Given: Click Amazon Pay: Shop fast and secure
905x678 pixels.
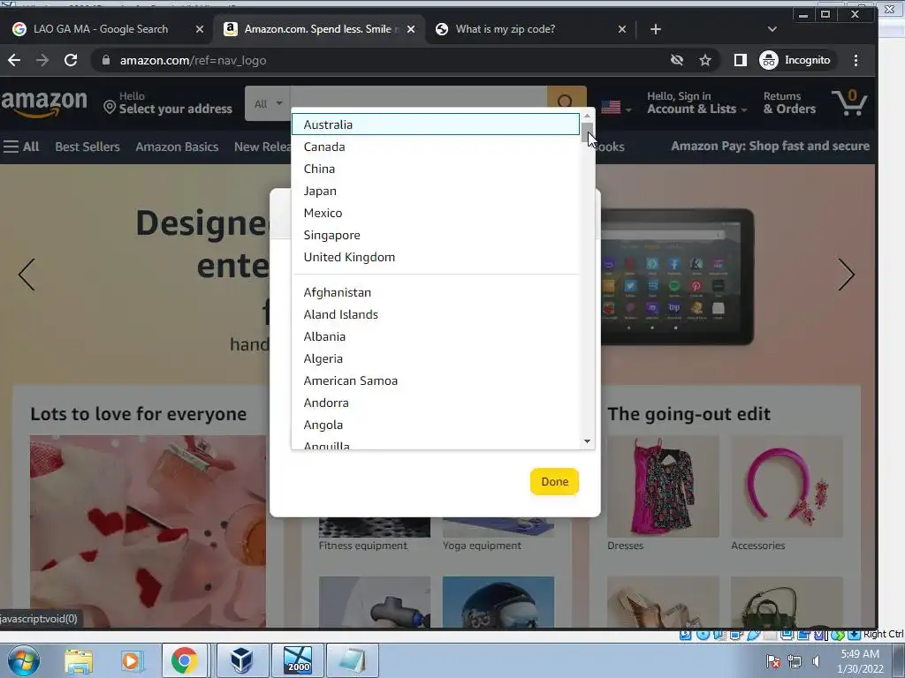Looking at the screenshot, I should [x=770, y=146].
